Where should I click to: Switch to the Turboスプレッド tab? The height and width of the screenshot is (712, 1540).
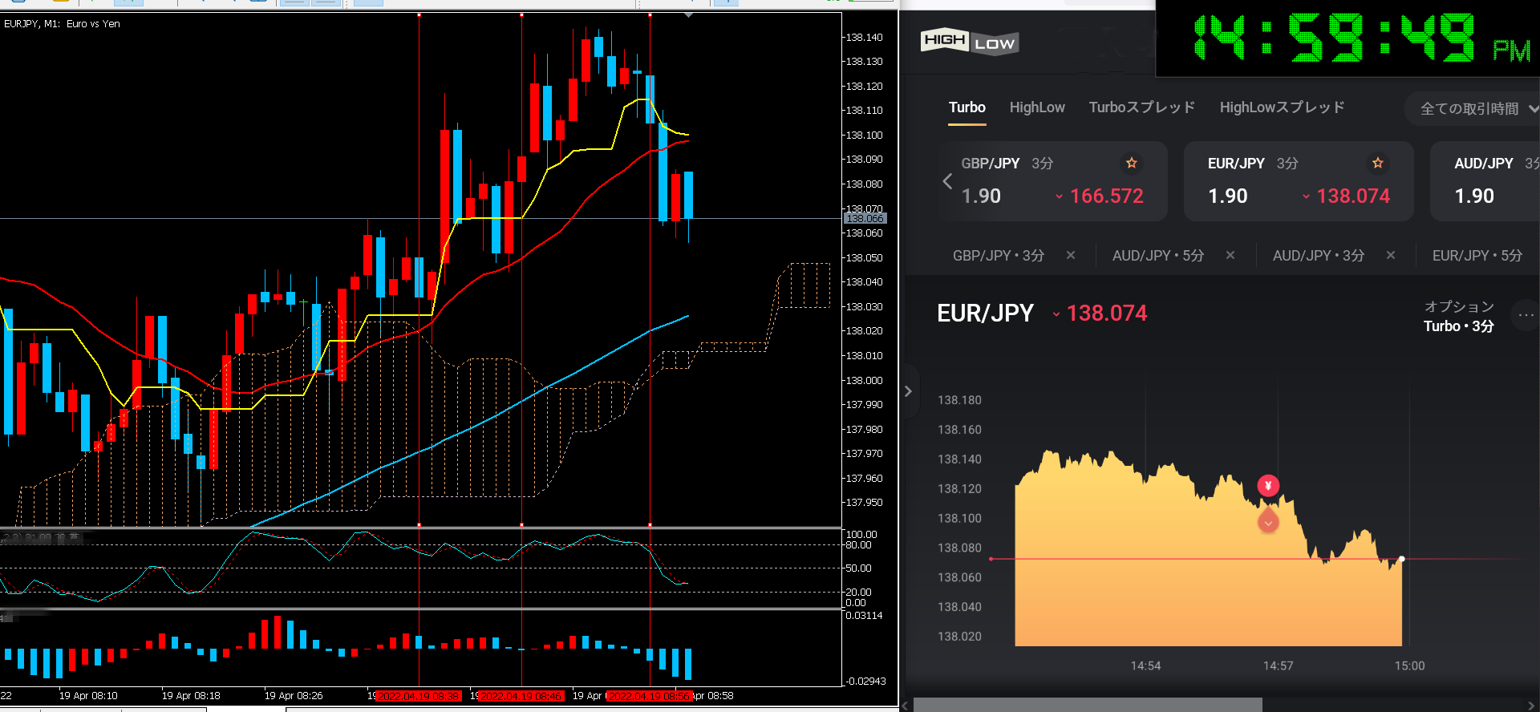click(1141, 107)
